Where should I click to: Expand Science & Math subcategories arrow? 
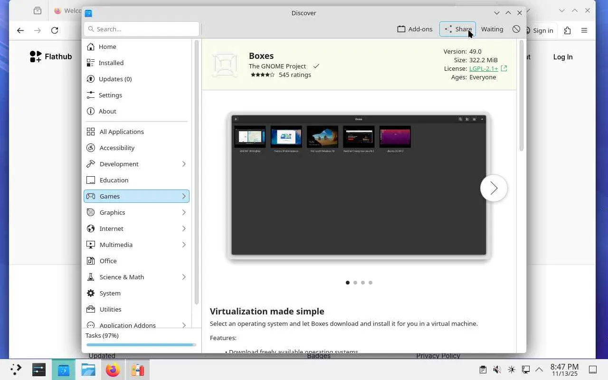tap(184, 277)
